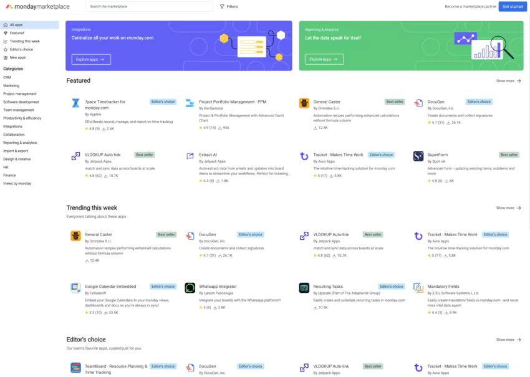Click Explore apps on the Integrations banner
This screenshot has height=377, width=530.
click(91, 59)
